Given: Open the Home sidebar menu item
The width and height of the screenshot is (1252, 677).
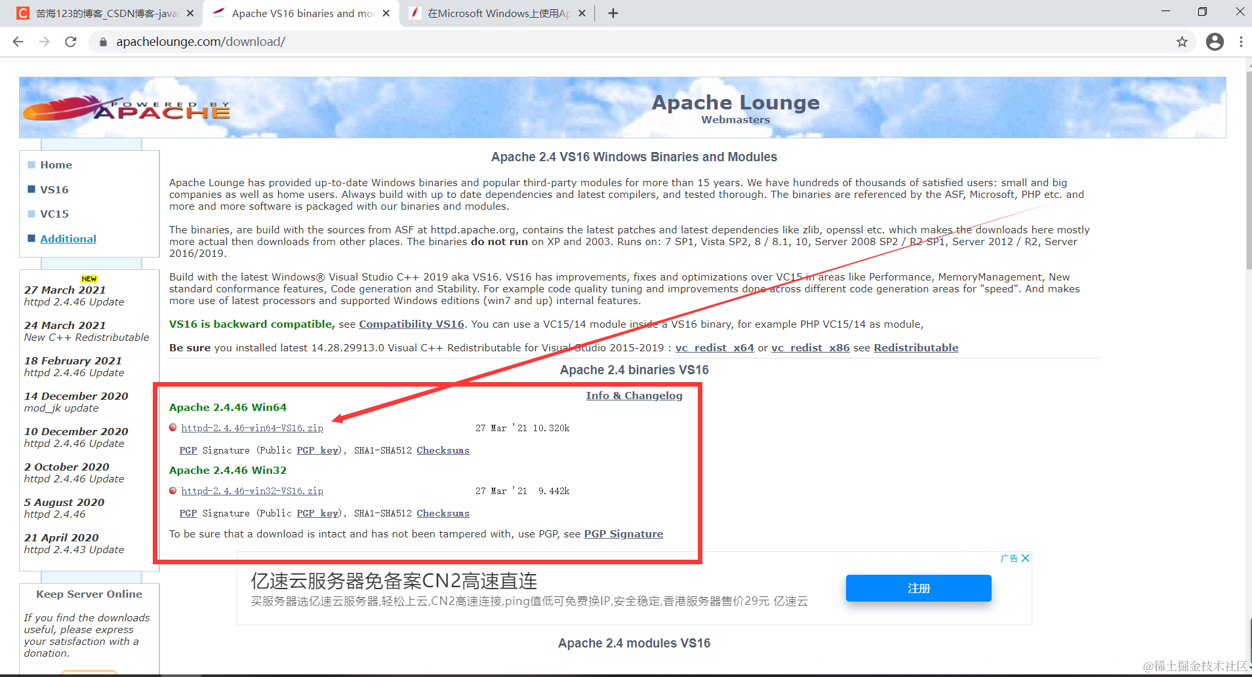Looking at the screenshot, I should [56, 165].
